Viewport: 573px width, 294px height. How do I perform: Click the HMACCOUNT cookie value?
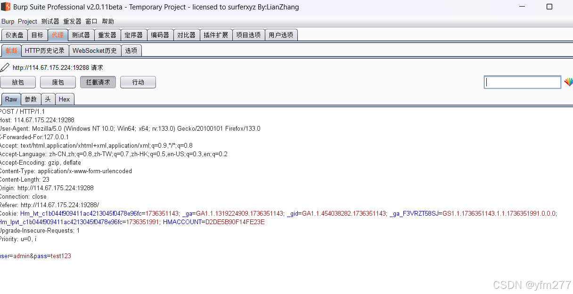235,222
